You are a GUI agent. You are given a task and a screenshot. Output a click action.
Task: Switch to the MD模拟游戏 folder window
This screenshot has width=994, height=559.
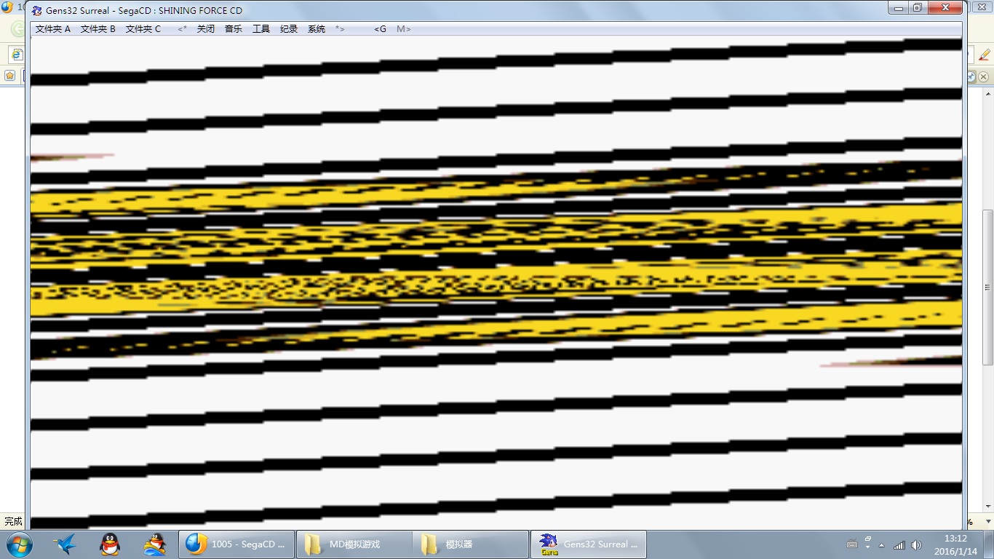[354, 544]
